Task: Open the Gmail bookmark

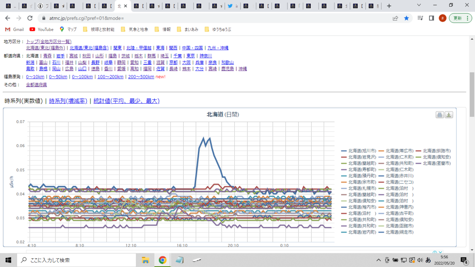Action: point(15,29)
